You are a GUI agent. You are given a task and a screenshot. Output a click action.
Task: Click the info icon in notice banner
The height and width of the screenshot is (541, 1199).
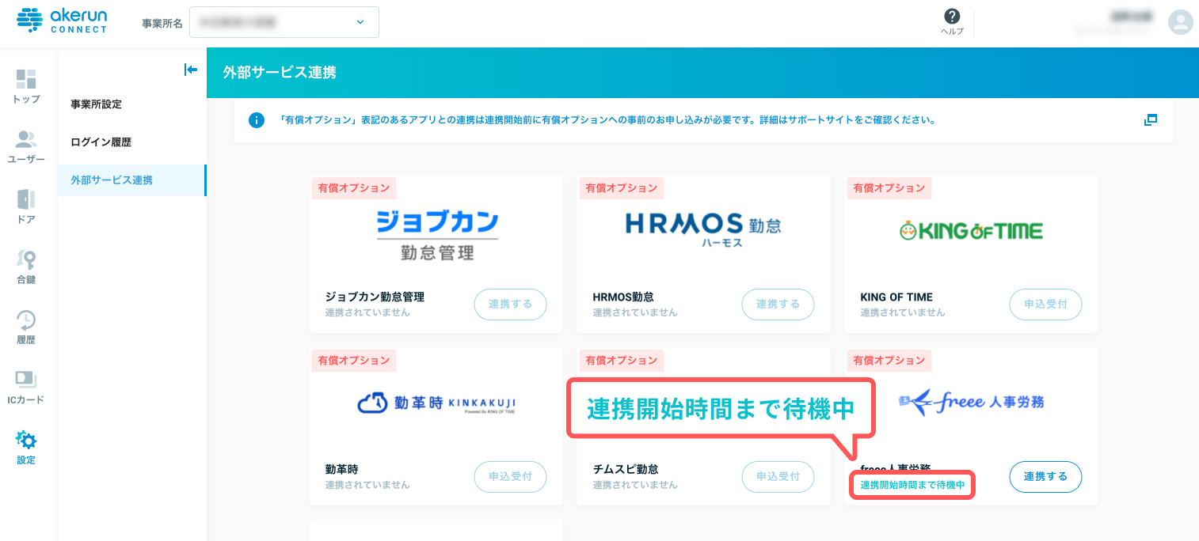(x=256, y=121)
